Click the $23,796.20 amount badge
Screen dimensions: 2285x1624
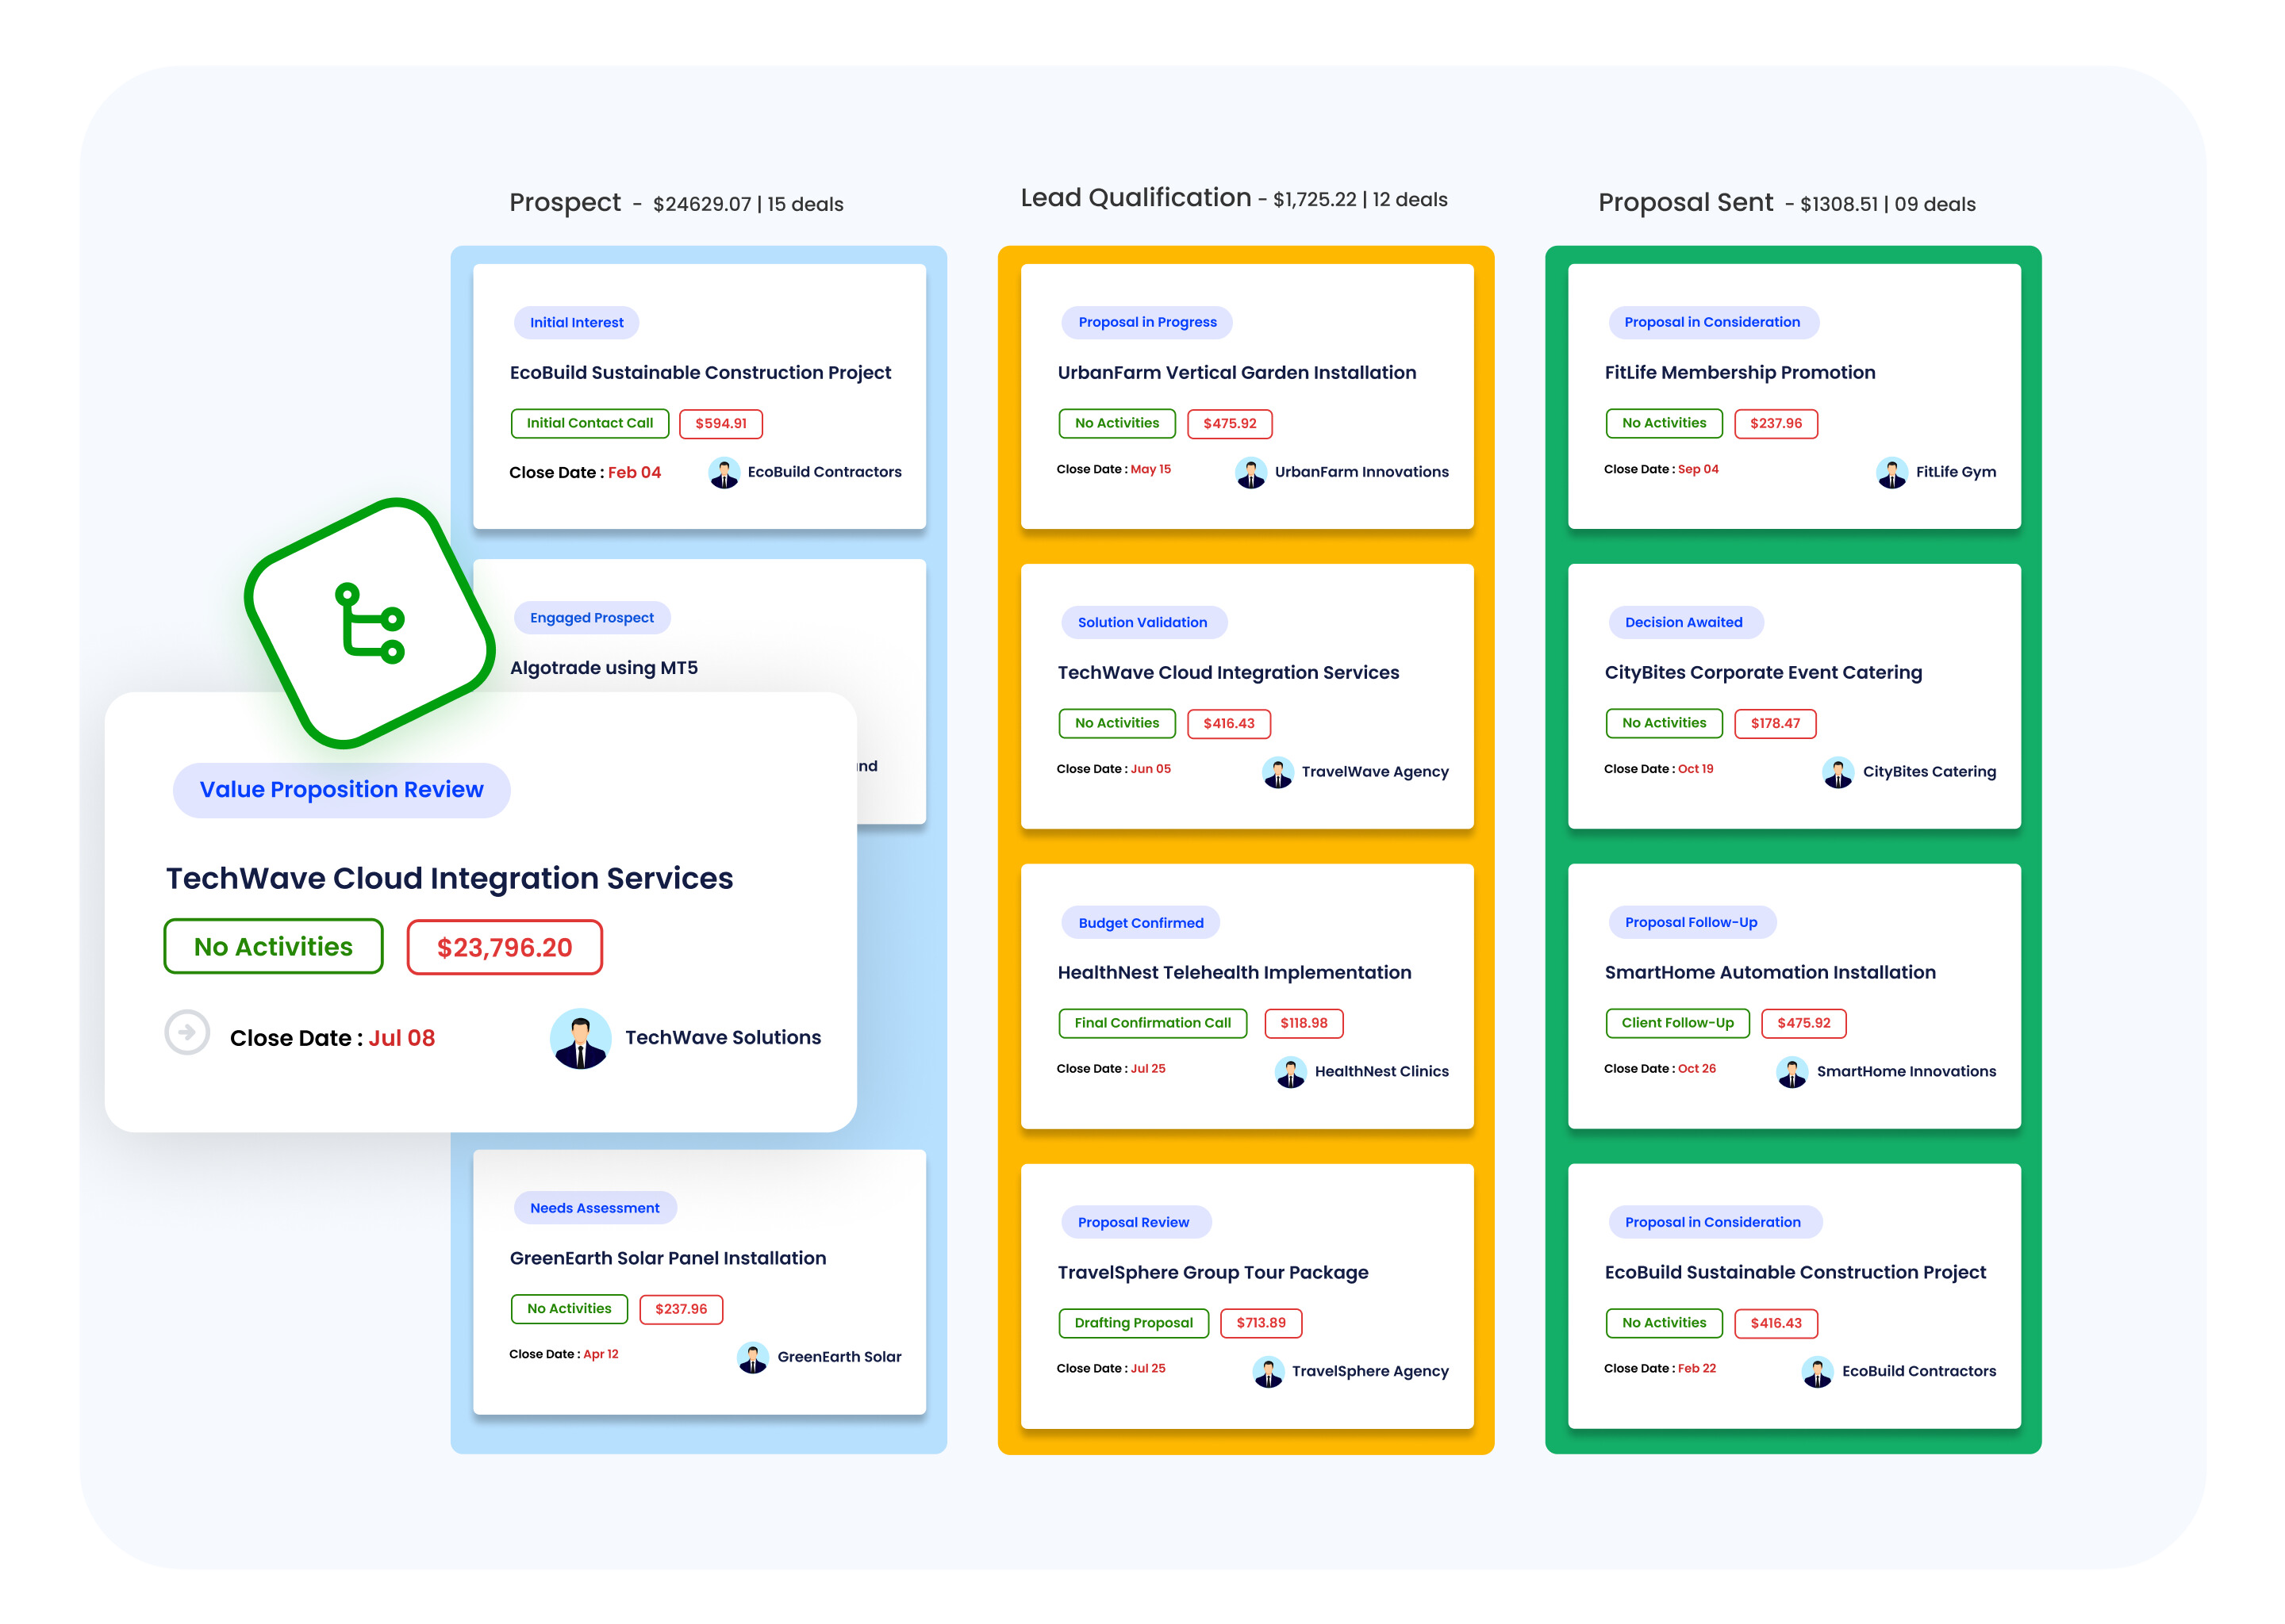pos(505,947)
